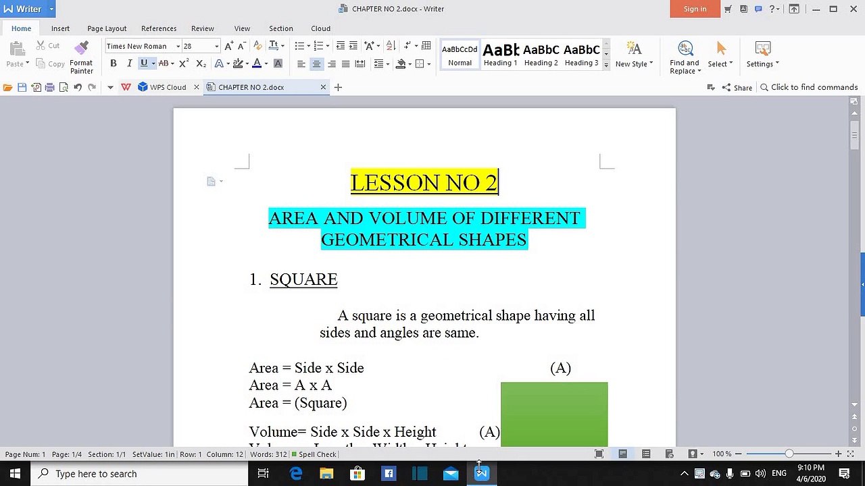Click the Save icon in the quick access bar
Screen dimensions: 865x486
point(22,87)
